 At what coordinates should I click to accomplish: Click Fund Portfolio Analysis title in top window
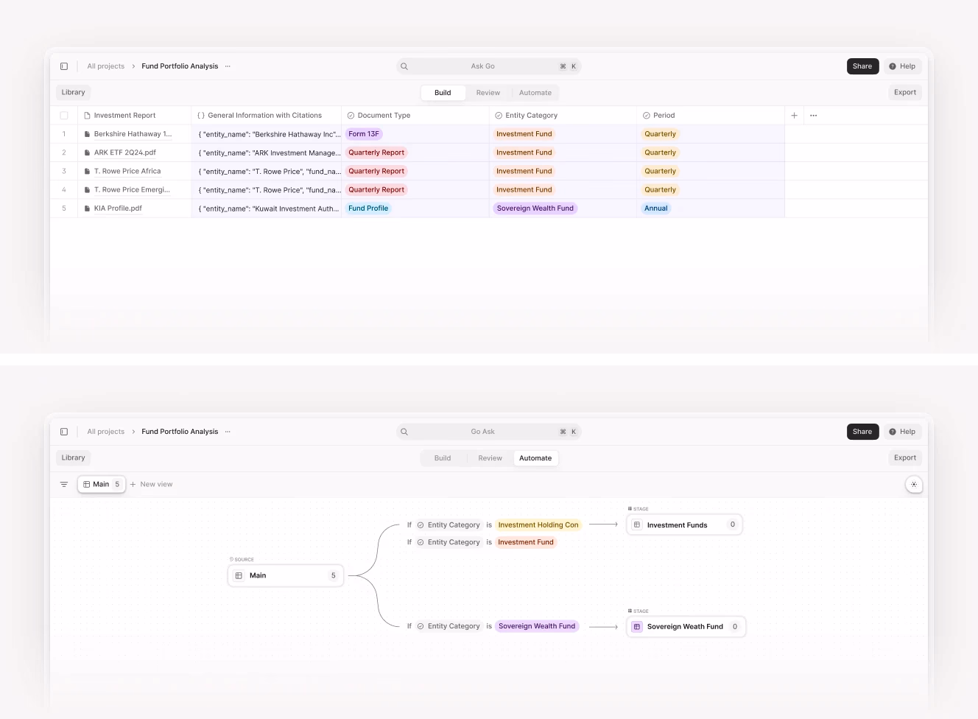[x=180, y=66]
